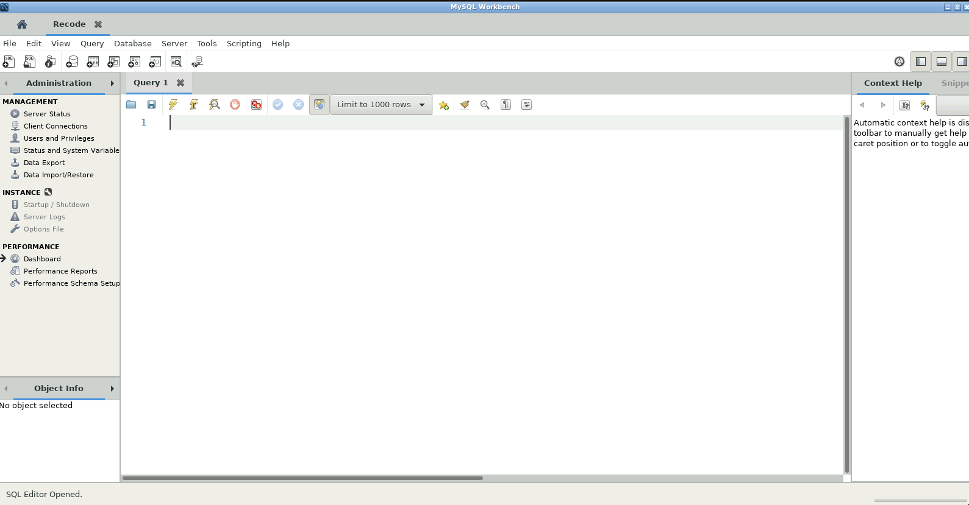Viewport: 969px width, 505px height.
Task: Toggle the bottom output panel
Action: click(x=942, y=62)
